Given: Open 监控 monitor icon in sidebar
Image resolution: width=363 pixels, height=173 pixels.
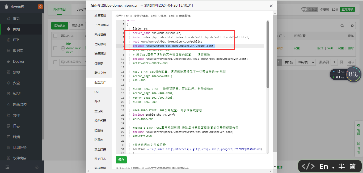Looking at the screenshot, I should [x=9, y=72].
